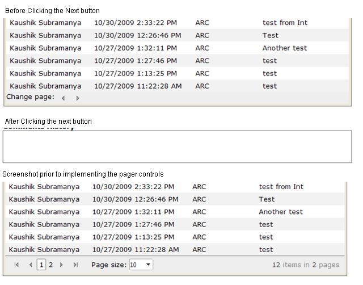363x285 pixels.
Task: Click the last page pager icon
Action: pyautogui.click(x=75, y=265)
